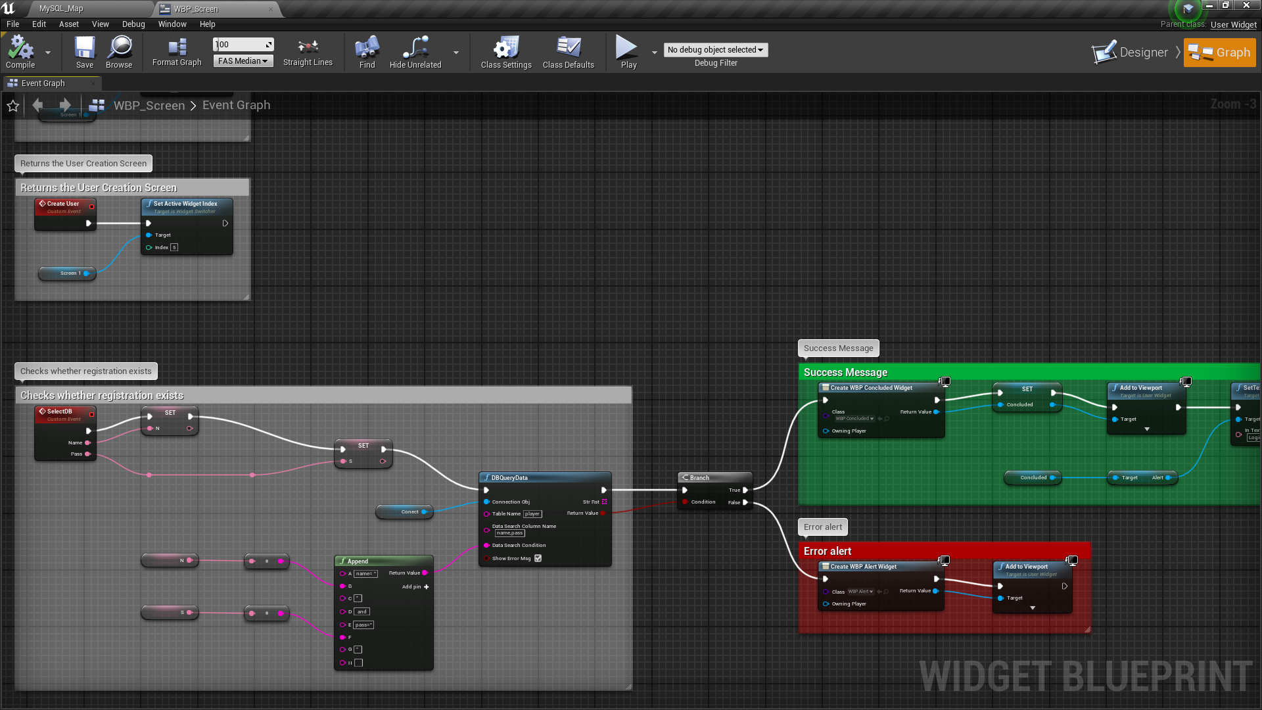Click the Append pin E pass= field
This screenshot has height=710, width=1262.
click(x=363, y=625)
